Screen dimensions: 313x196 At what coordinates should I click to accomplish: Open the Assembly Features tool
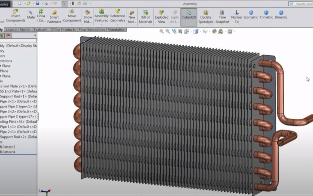point(101,16)
